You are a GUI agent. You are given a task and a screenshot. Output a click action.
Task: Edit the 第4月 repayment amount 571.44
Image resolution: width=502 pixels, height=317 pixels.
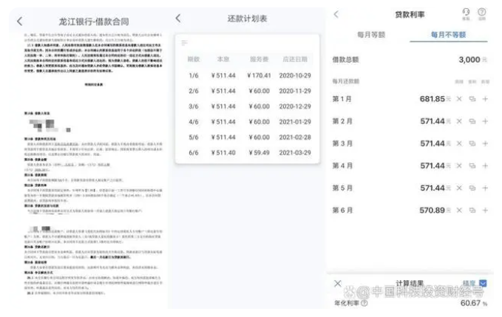point(432,166)
